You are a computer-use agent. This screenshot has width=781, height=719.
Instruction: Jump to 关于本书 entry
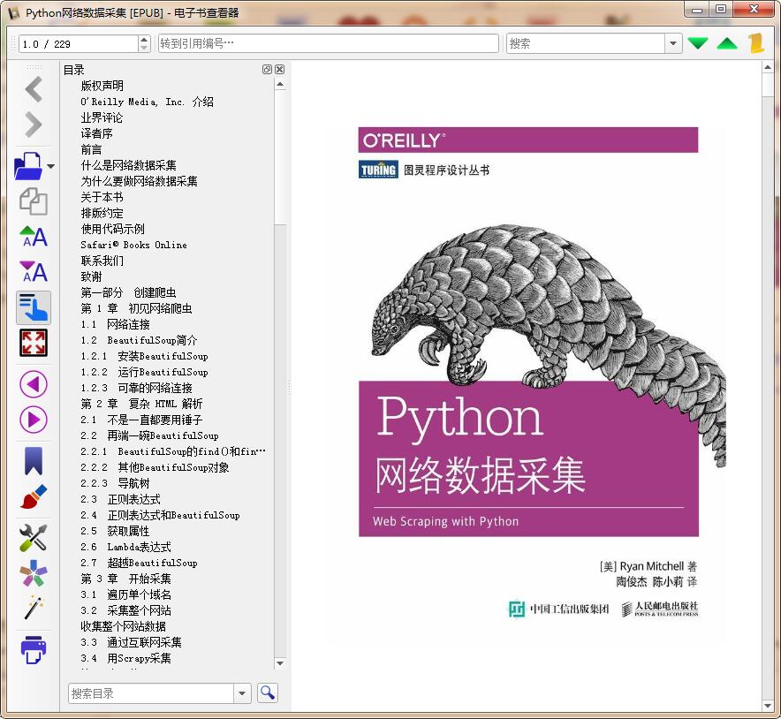tap(102, 197)
